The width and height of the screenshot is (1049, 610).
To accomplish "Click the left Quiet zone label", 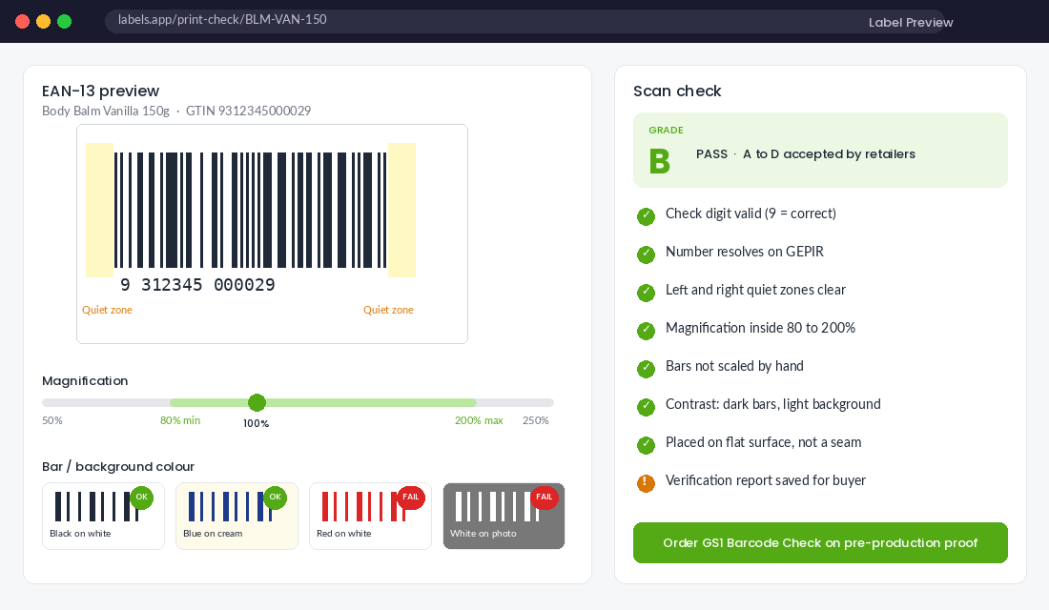I will click(x=107, y=311).
